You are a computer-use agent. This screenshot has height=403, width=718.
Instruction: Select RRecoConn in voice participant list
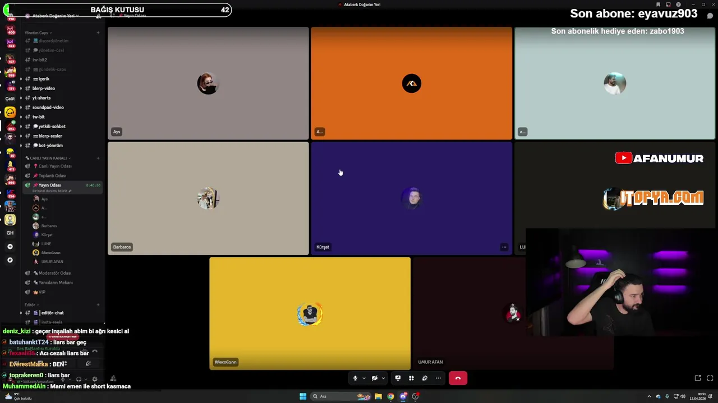tap(66, 253)
